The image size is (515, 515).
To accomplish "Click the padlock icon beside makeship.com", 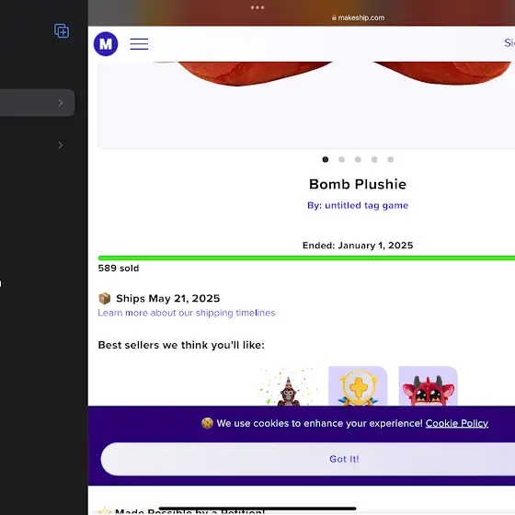I will click(334, 17).
